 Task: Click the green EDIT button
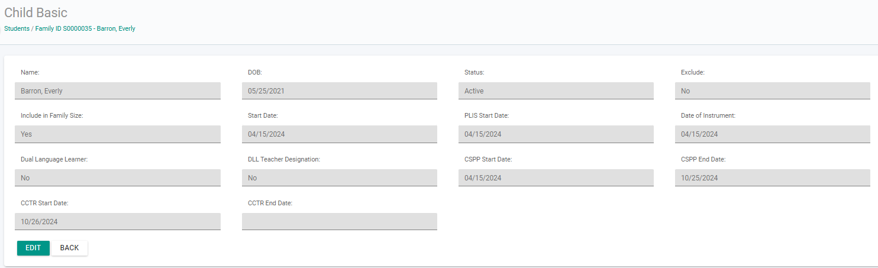click(x=33, y=248)
